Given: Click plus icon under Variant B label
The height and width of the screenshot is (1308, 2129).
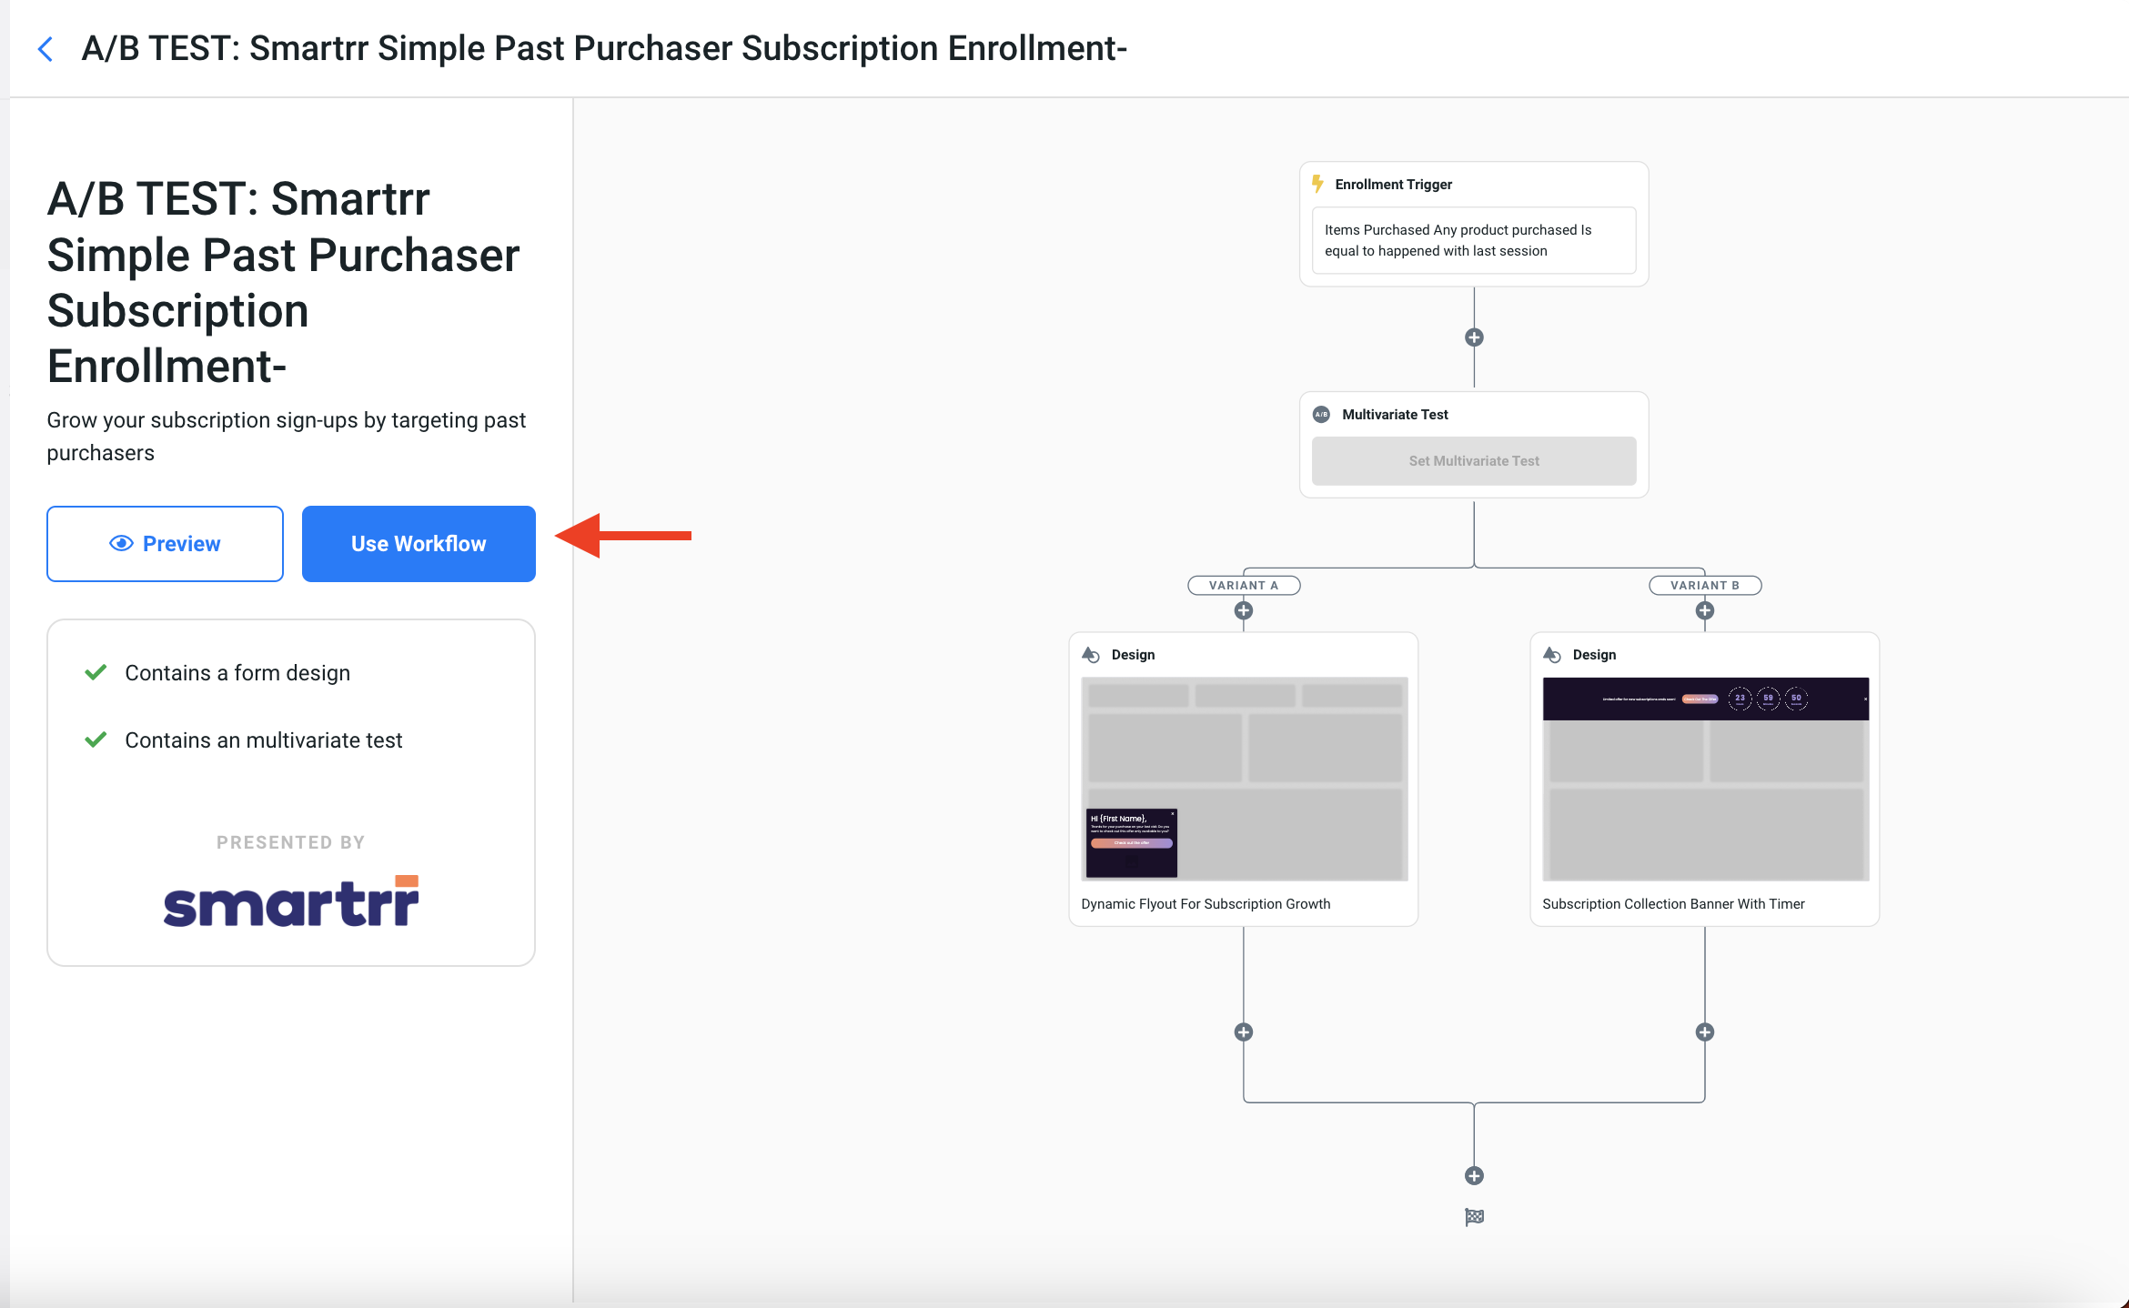Looking at the screenshot, I should click(x=1705, y=610).
